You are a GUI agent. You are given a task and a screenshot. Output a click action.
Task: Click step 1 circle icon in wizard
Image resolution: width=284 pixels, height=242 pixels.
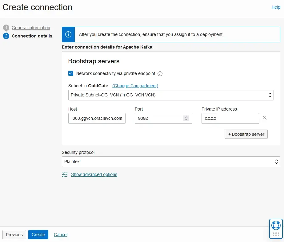click(6, 28)
